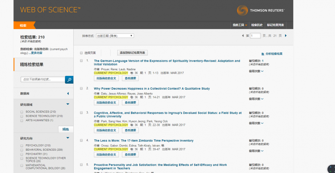This screenshot has height=173, width=335.
Task: Collapse the 研究方向 section
Action: point(68,138)
